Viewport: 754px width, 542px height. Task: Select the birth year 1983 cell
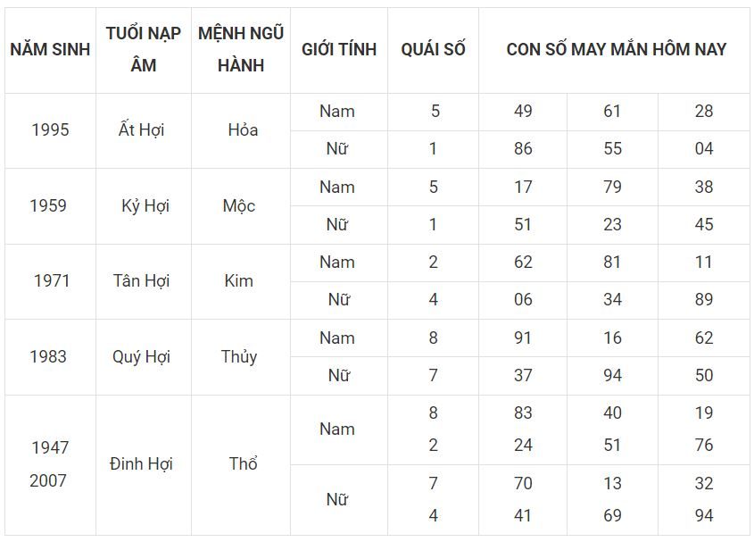click(48, 356)
